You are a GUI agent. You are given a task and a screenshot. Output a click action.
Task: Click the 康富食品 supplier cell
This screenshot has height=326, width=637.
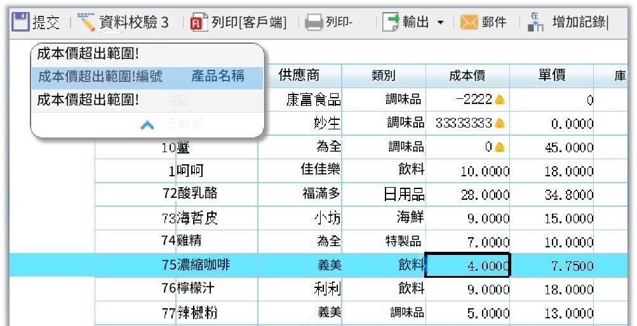point(299,100)
